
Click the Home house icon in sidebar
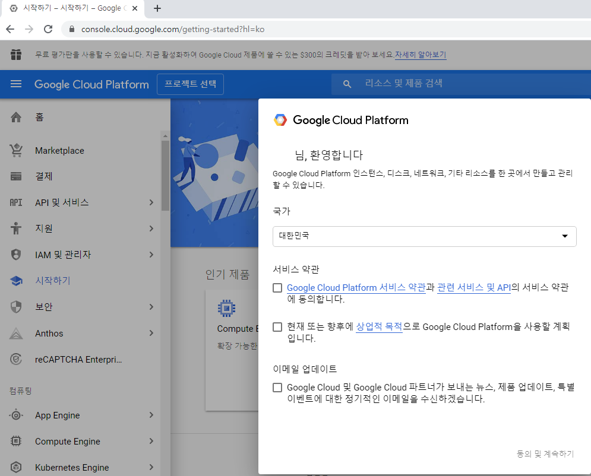(x=16, y=117)
